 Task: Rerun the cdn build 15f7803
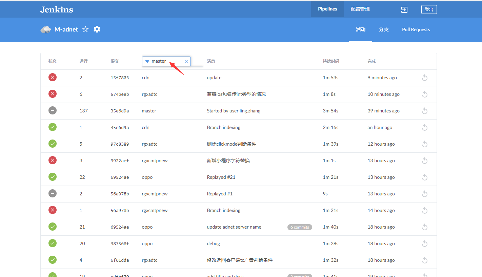424,78
